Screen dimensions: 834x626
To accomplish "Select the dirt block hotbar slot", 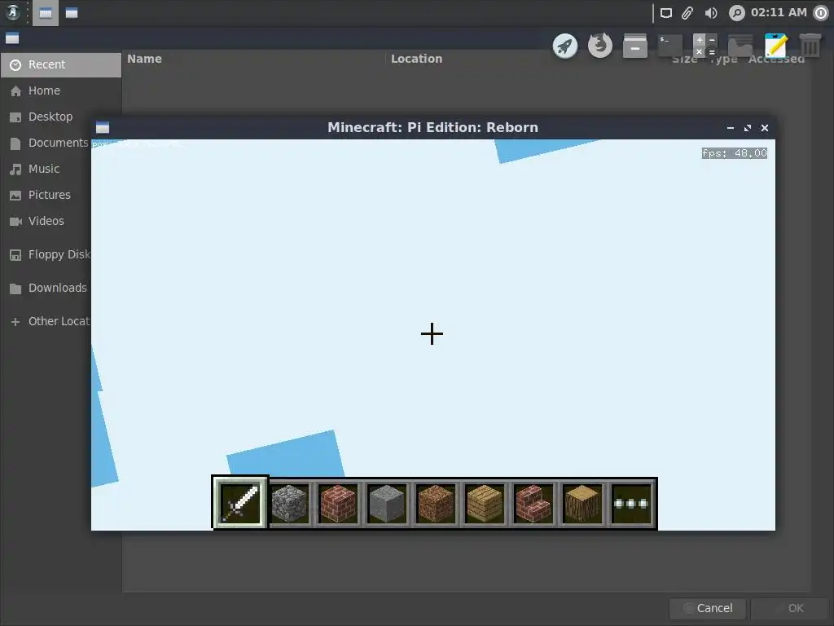I will [x=437, y=503].
